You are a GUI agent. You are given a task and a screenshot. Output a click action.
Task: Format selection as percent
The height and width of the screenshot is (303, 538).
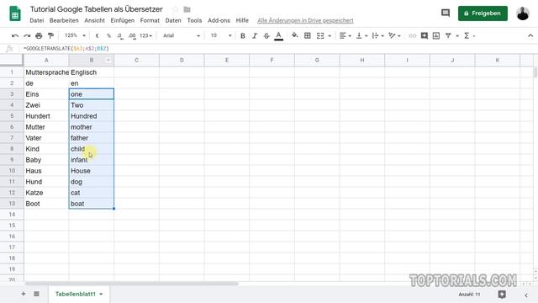click(x=108, y=35)
